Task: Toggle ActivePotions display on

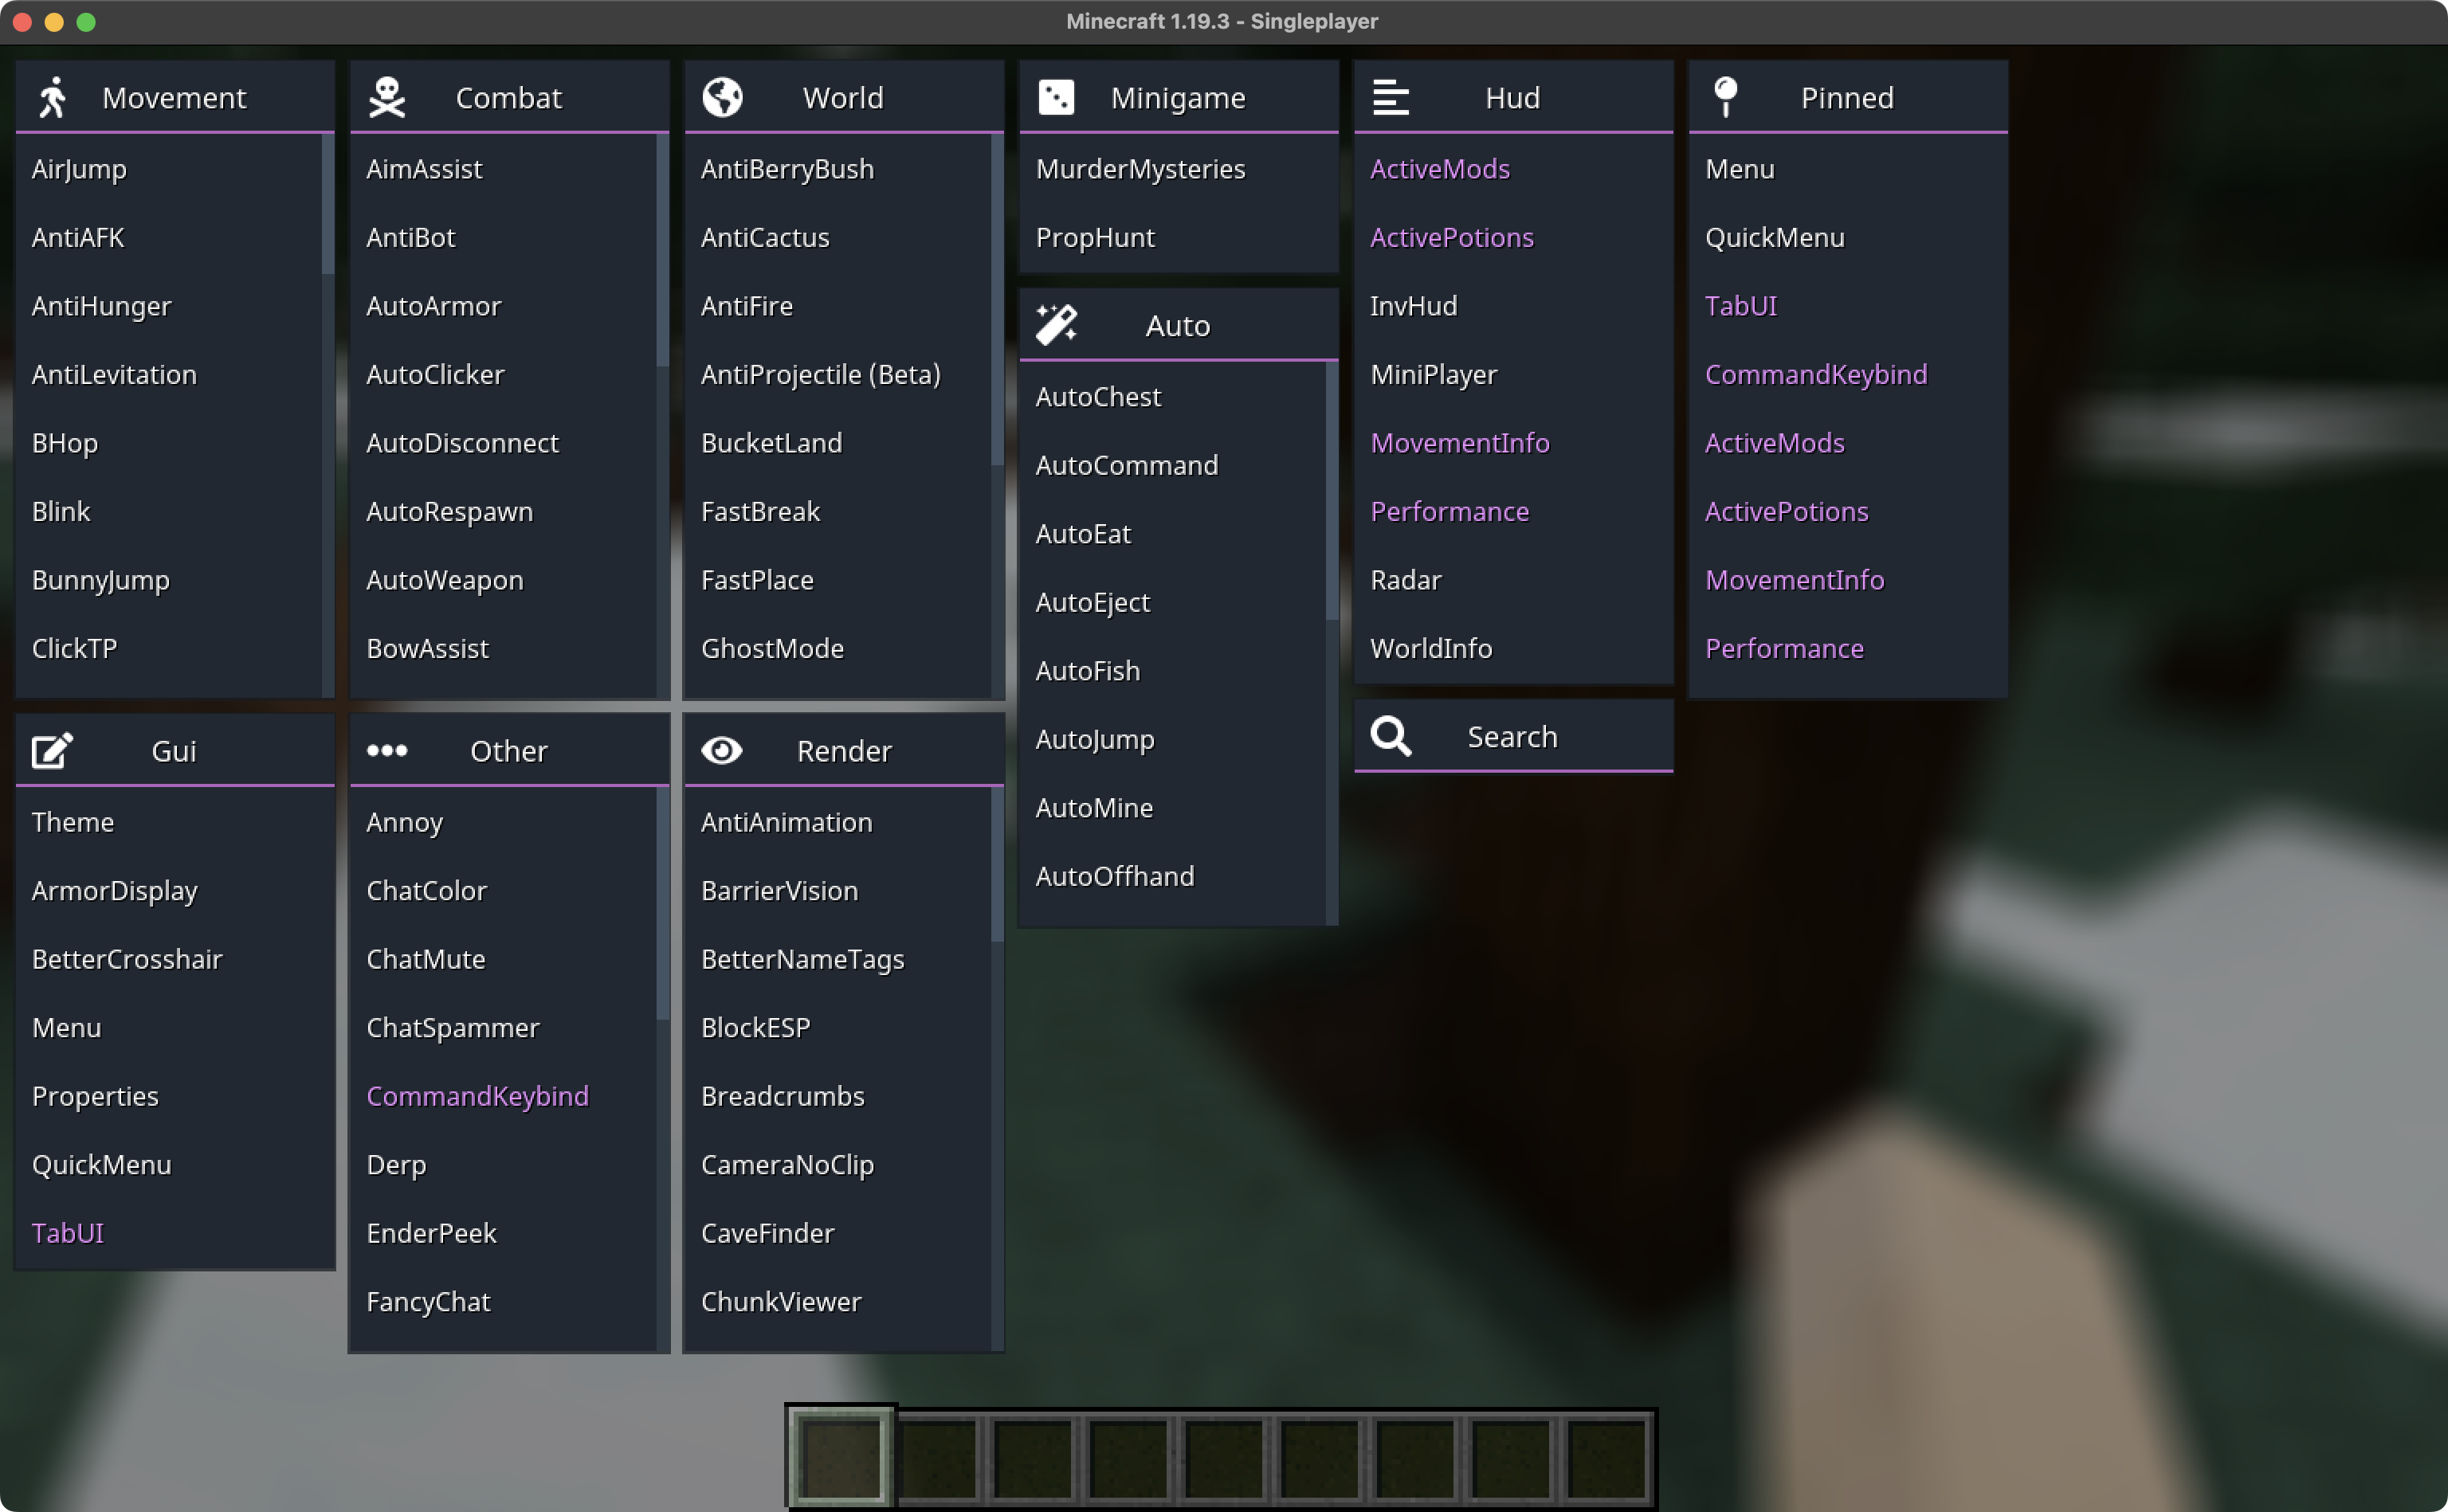Action: coord(1451,236)
